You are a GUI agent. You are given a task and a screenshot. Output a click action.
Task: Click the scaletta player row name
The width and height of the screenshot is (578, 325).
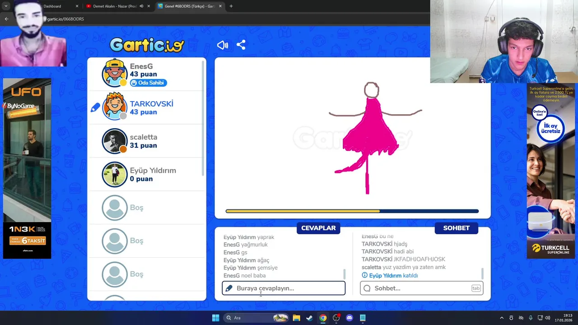tap(144, 137)
